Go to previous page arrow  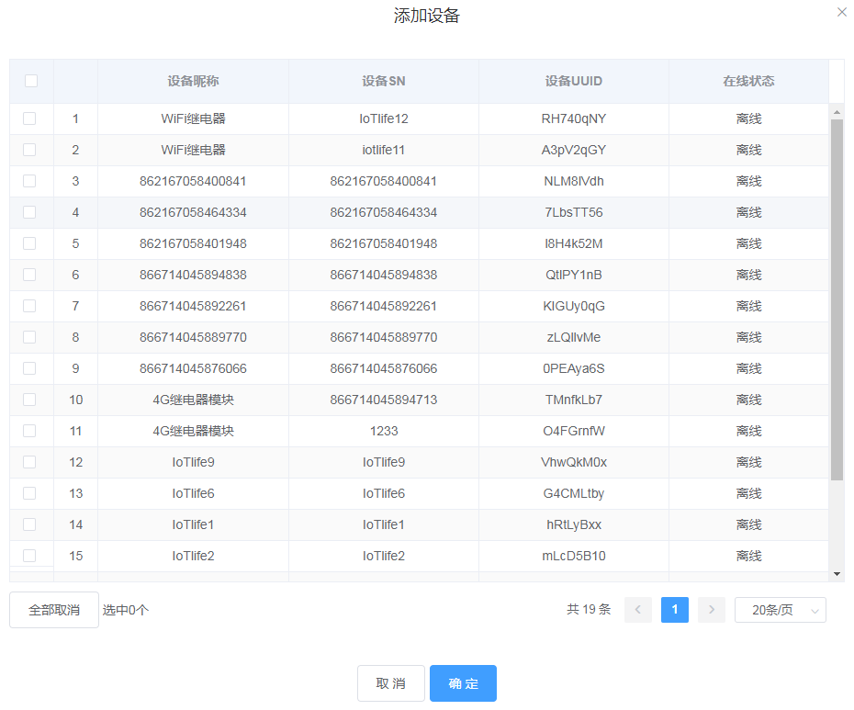638,610
